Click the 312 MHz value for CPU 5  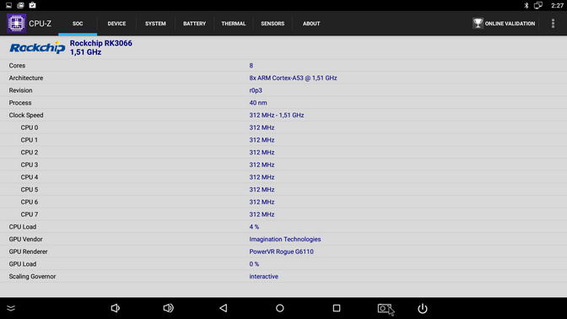tap(262, 190)
